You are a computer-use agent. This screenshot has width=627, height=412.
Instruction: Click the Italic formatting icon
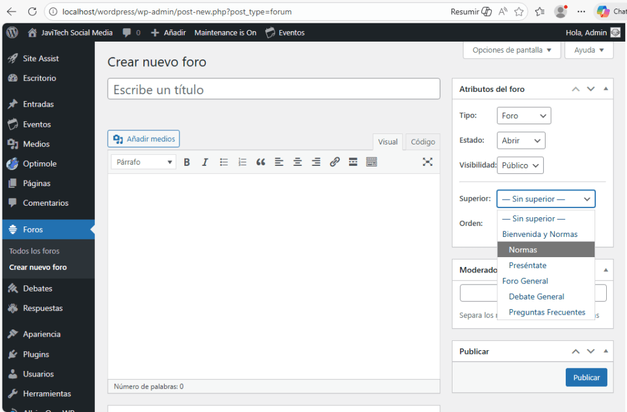click(205, 162)
